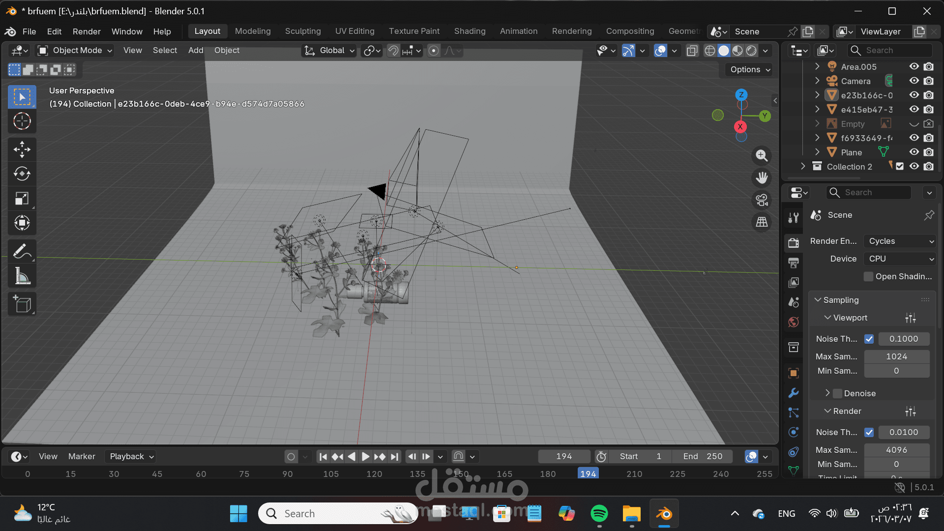The height and width of the screenshot is (531, 944).
Task: Toggle camera view button in viewport
Action: click(x=762, y=200)
